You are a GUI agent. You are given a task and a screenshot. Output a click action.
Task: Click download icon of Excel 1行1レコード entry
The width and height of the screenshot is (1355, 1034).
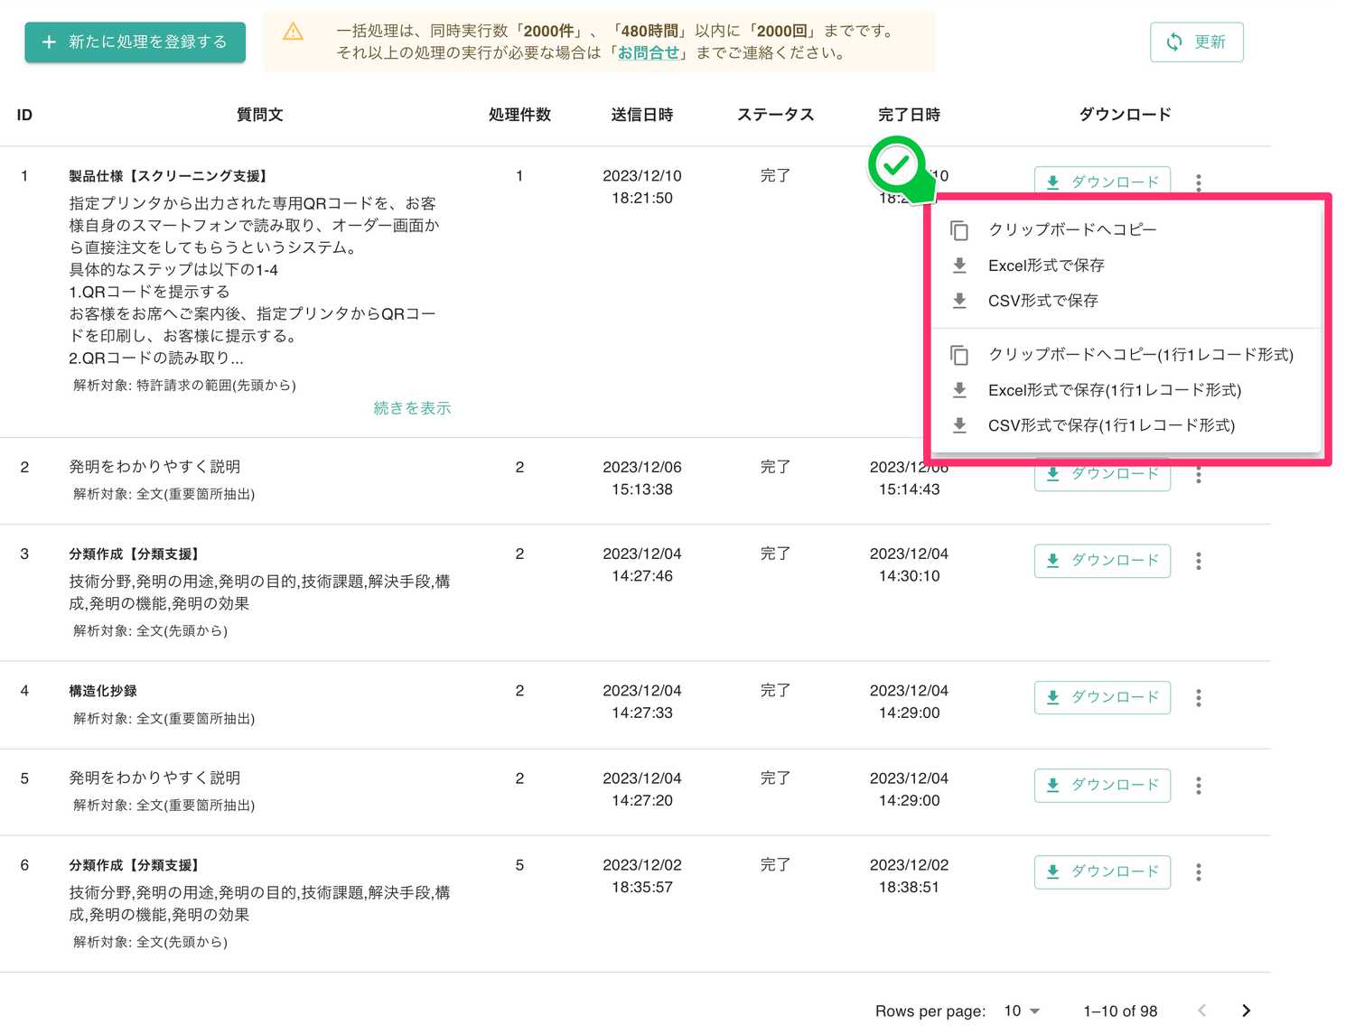tap(959, 390)
